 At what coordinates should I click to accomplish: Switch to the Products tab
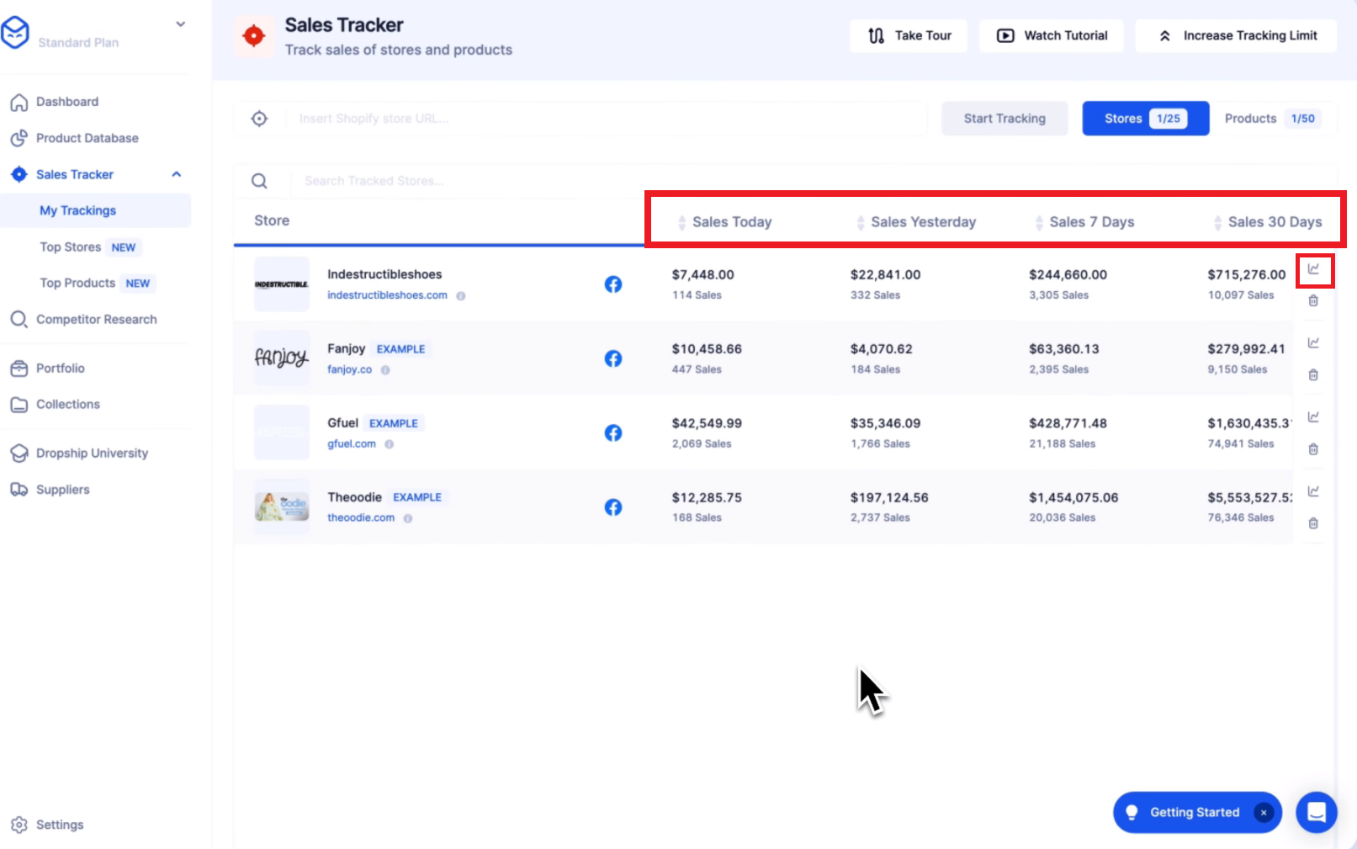tap(1272, 119)
